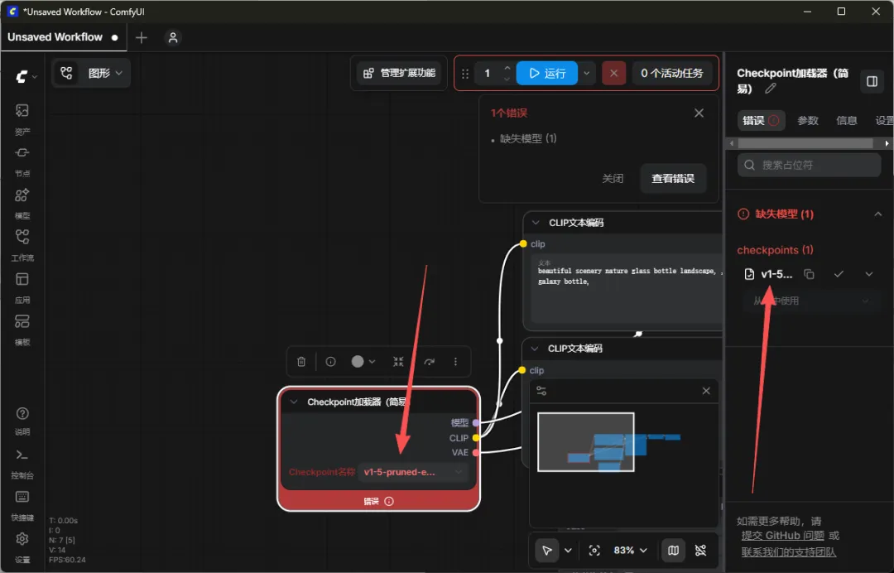
Task: Open Settings (设置) from the sidebar
Action: (22, 547)
